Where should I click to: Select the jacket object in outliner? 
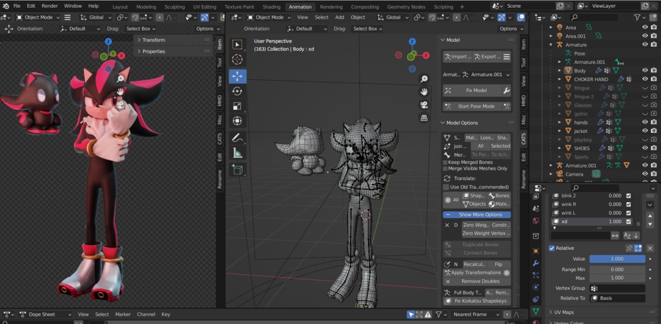coord(580,131)
